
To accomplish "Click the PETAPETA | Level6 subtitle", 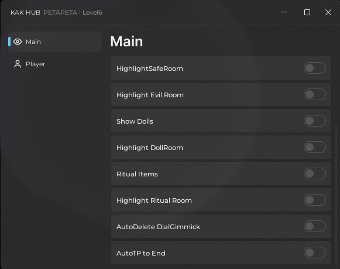I will 73,12.
